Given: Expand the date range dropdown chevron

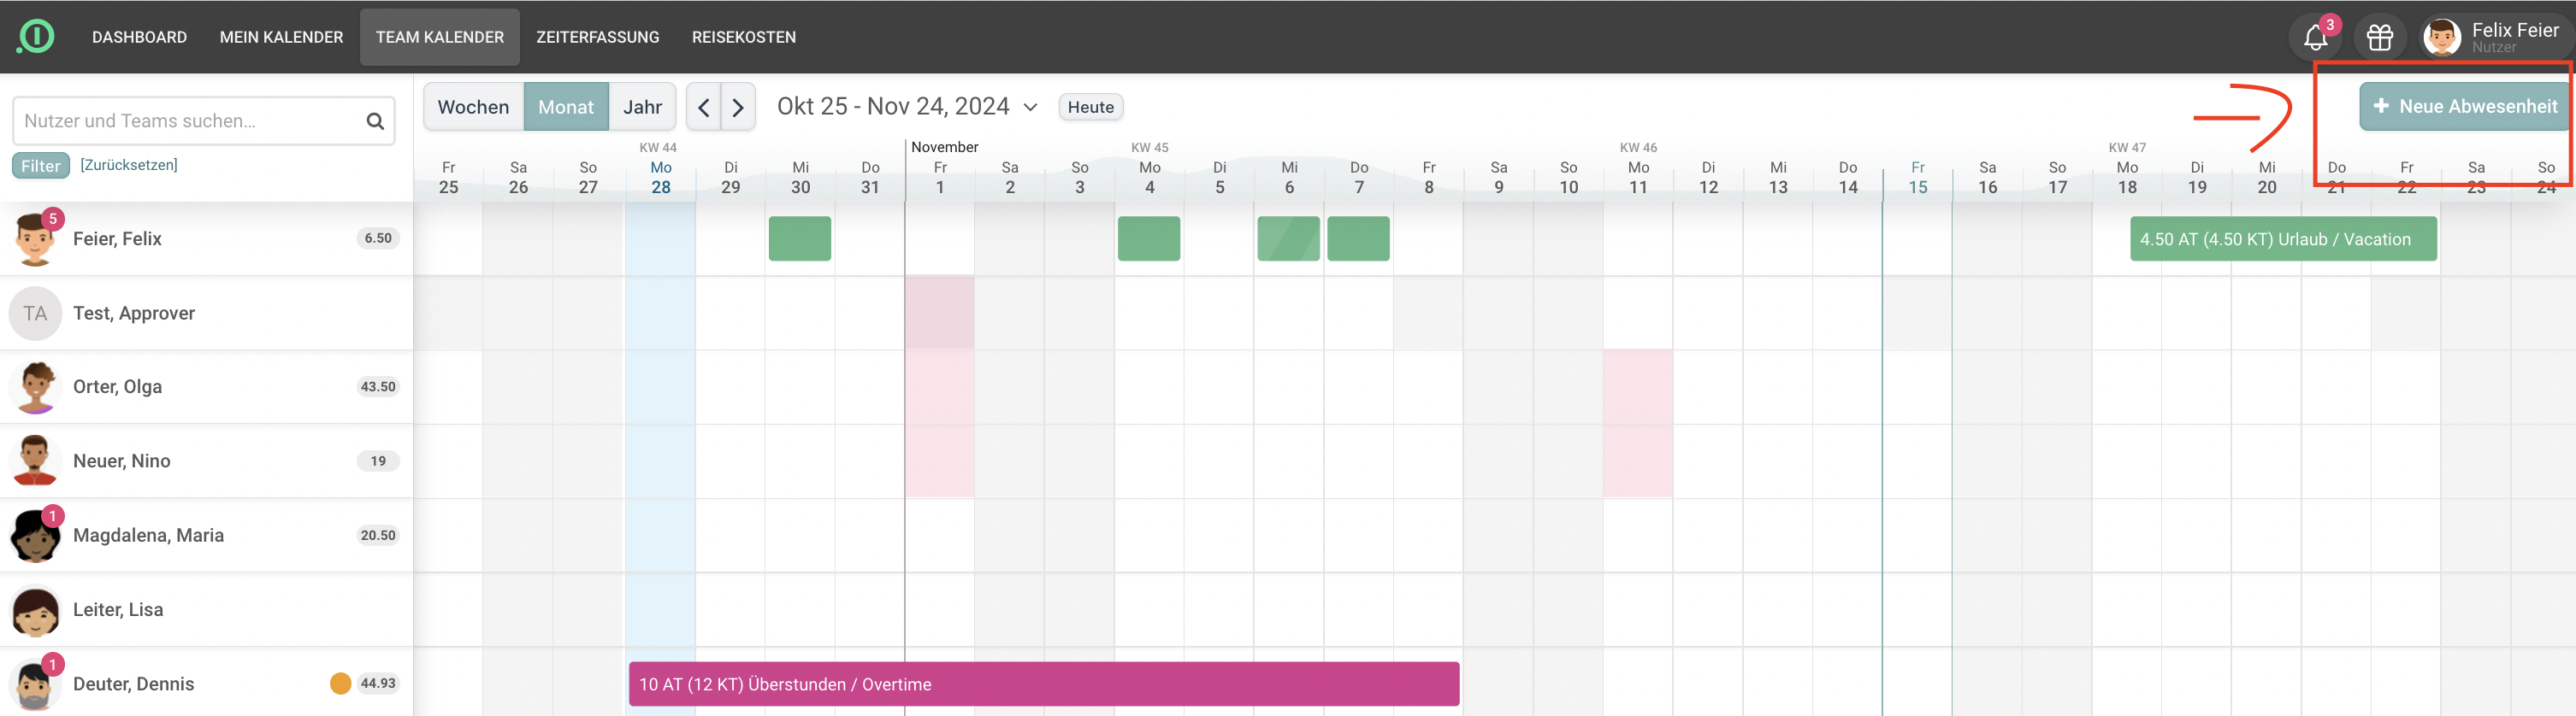Looking at the screenshot, I should (1030, 107).
